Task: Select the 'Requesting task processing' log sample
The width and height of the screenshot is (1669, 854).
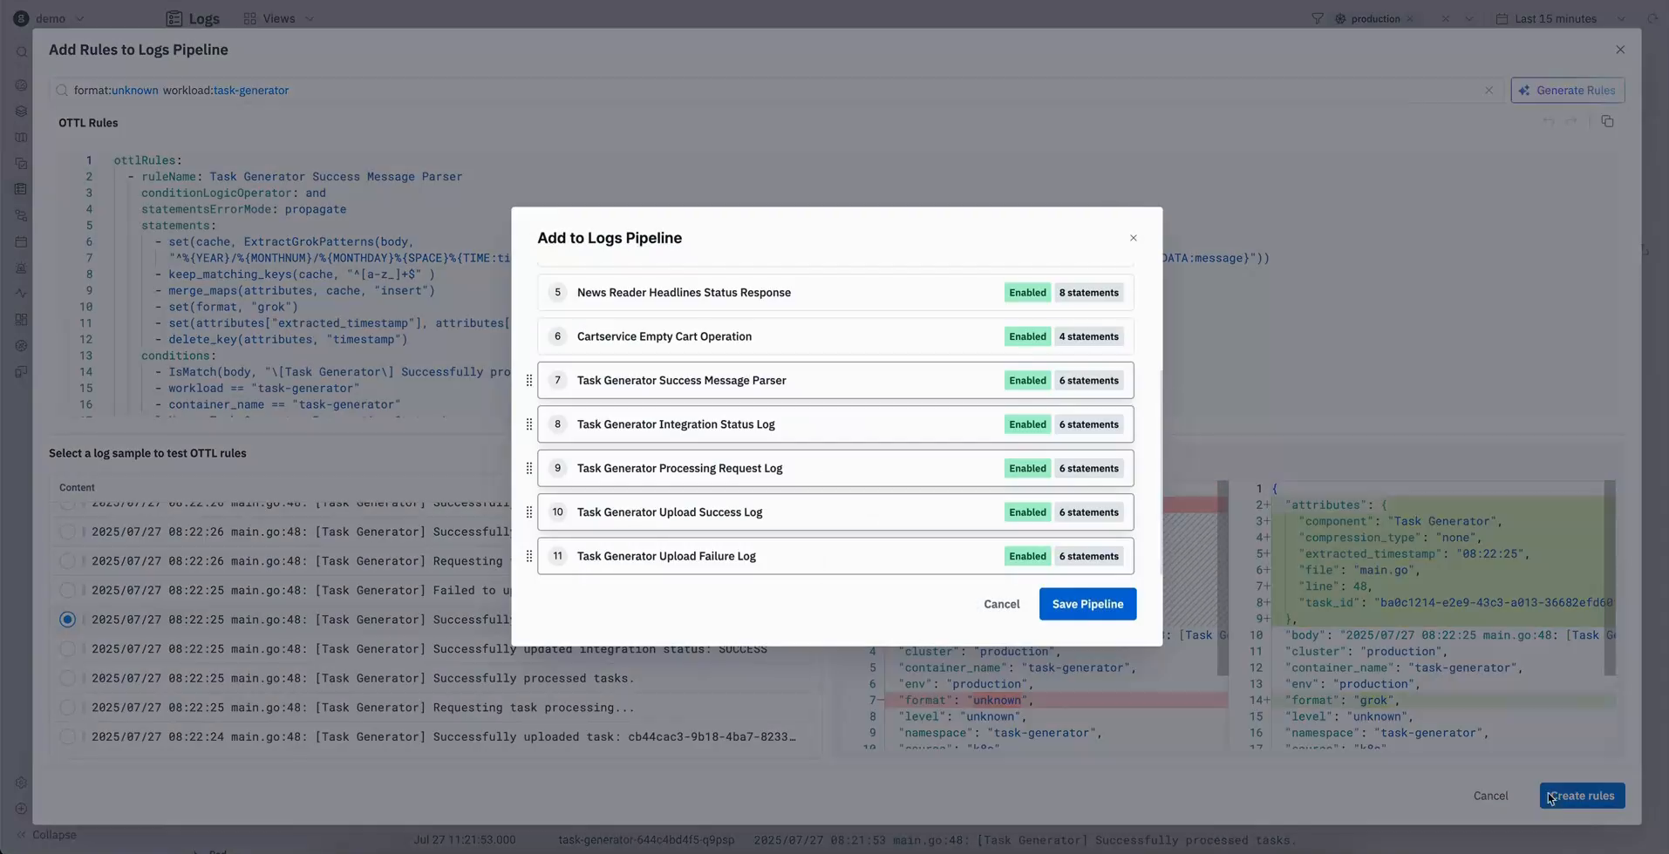Action: click(x=67, y=707)
